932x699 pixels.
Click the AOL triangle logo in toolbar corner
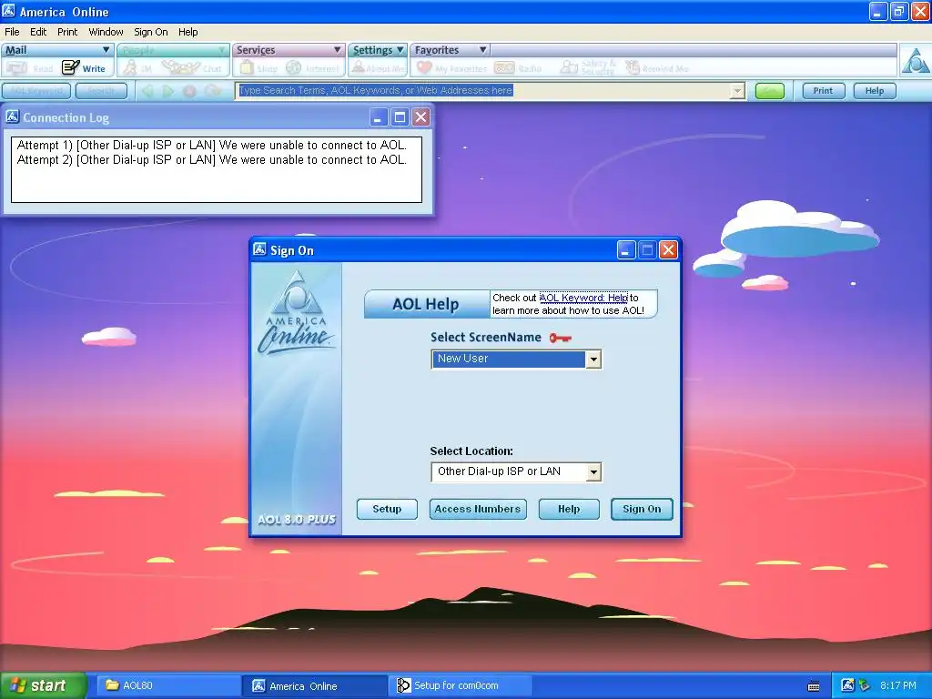[x=915, y=60]
